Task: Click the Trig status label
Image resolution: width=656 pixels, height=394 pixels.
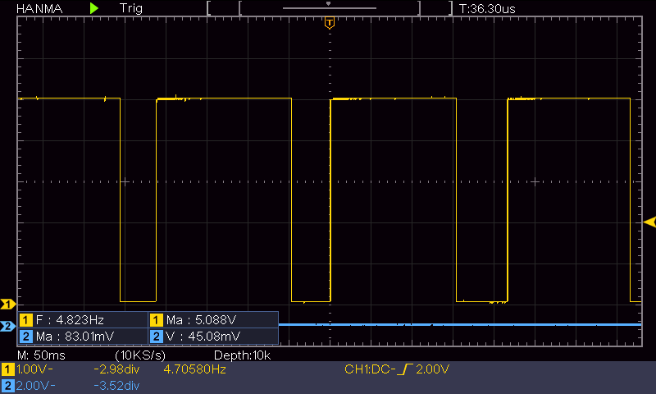Action: pyautogui.click(x=130, y=7)
